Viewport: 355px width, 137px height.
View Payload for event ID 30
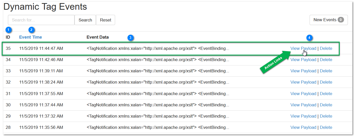tap(303, 105)
